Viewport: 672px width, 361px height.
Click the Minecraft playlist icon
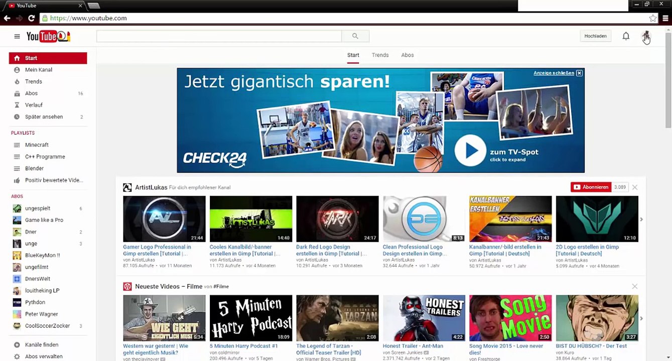[x=17, y=145]
